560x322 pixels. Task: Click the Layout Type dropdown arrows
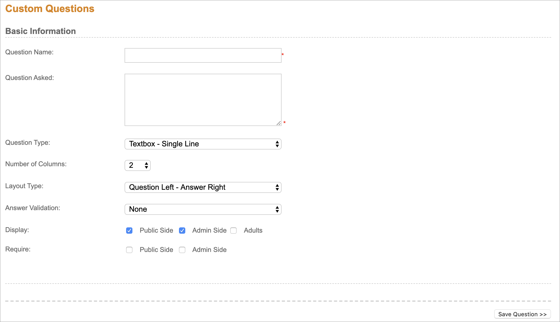pos(277,187)
